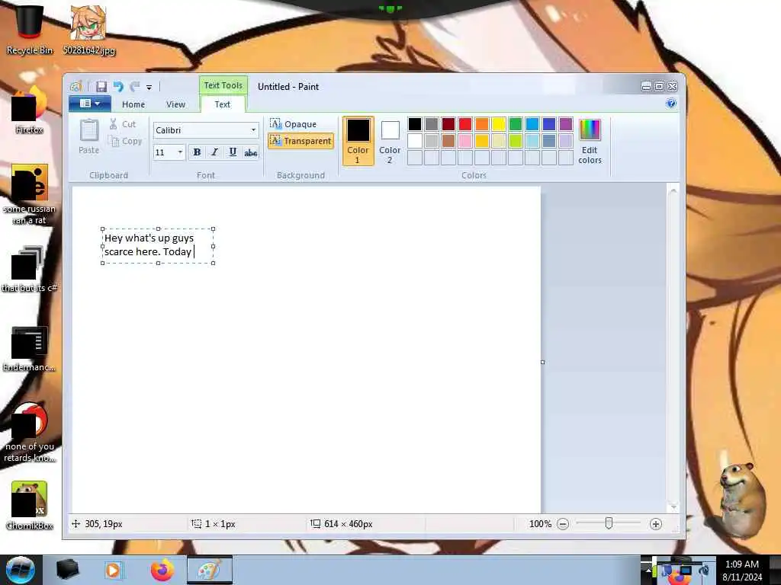781x585 pixels.
Task: Click canvas right-edge resize handle
Action: pyautogui.click(x=542, y=362)
